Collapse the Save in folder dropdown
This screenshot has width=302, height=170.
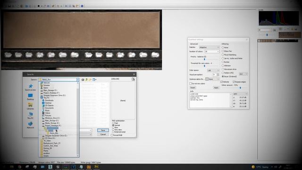77,80
